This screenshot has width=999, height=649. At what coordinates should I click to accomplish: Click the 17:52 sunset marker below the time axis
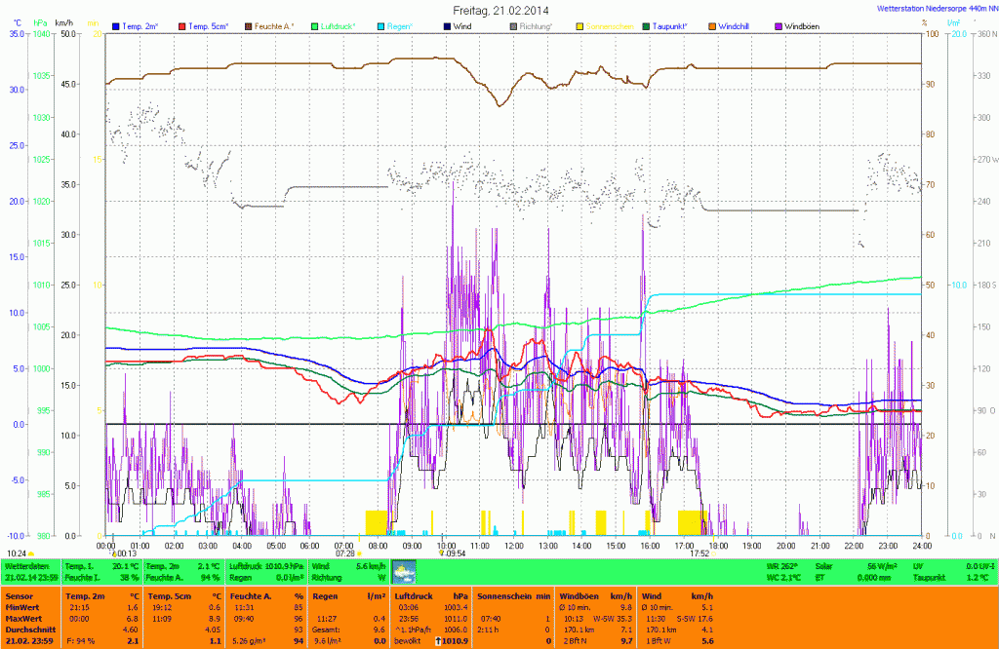(x=699, y=554)
